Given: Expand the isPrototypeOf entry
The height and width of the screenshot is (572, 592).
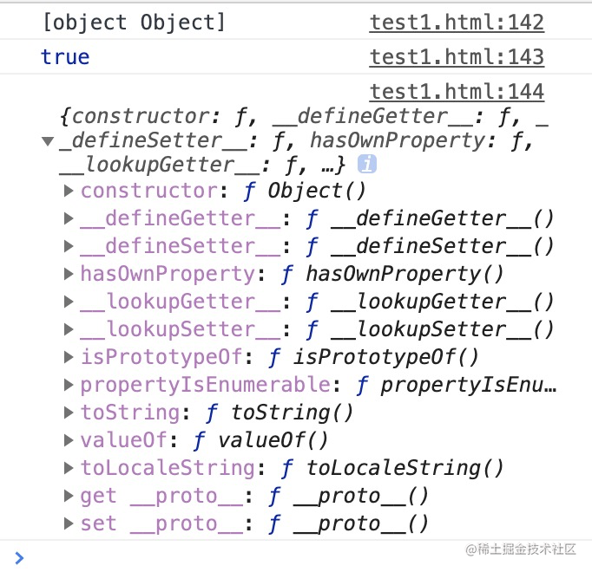Looking at the screenshot, I should pyautogui.click(x=69, y=357).
